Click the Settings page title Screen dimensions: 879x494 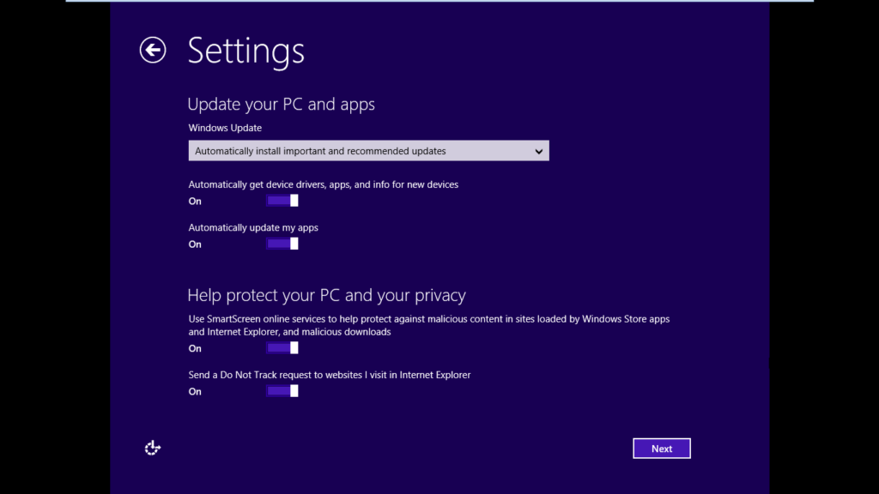click(246, 51)
